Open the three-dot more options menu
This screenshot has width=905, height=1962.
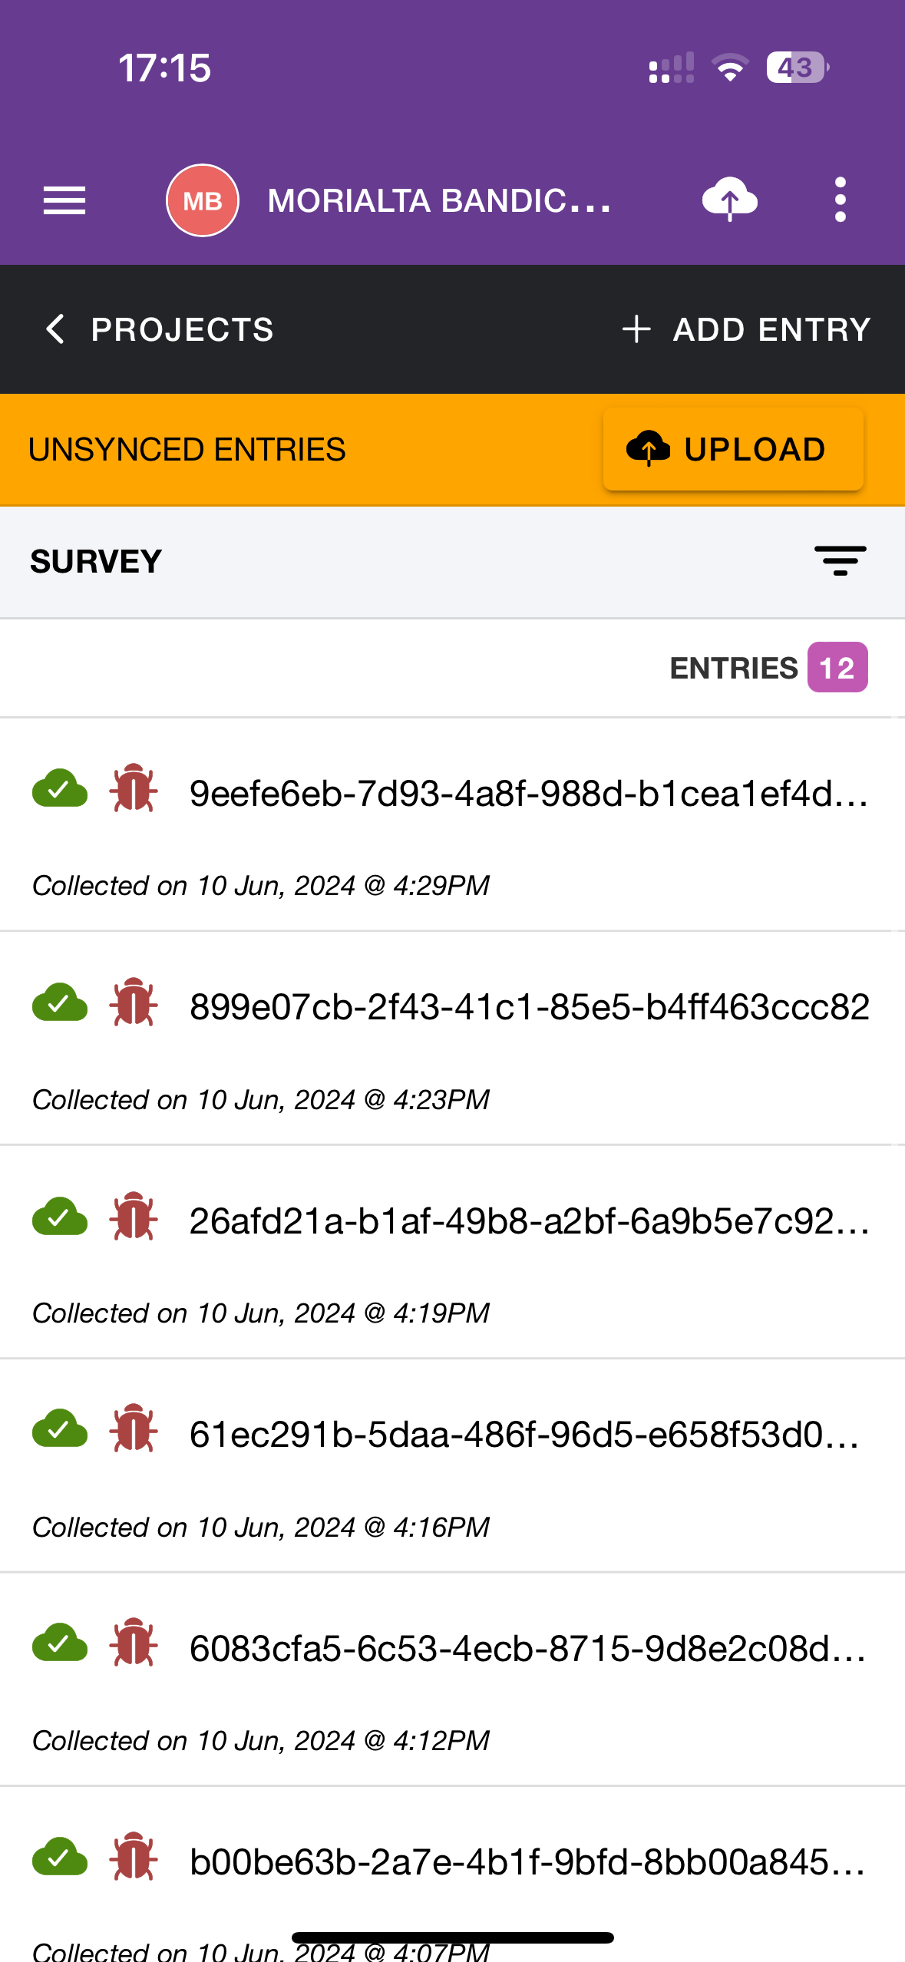tap(840, 200)
